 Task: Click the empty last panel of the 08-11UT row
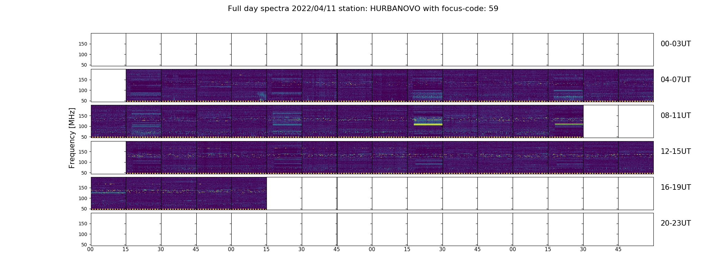pyautogui.click(x=636, y=121)
